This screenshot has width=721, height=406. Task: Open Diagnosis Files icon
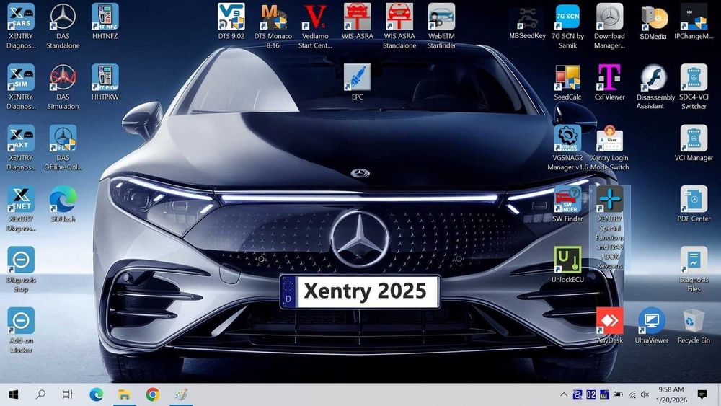[694, 260]
